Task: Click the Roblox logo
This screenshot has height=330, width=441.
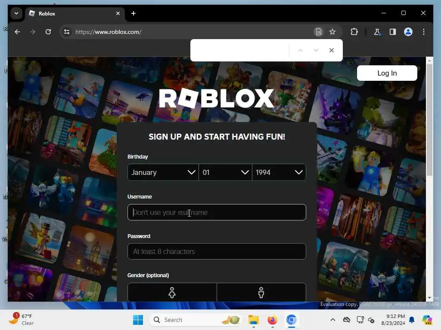Action: 217,98
